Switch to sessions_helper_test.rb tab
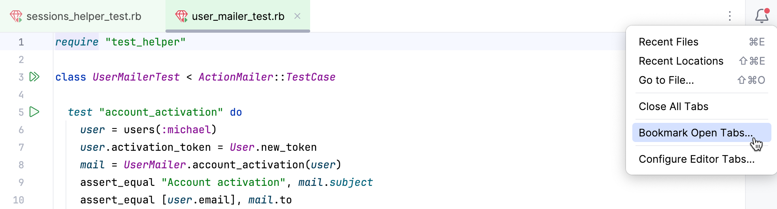The width and height of the screenshot is (777, 209). pos(84,16)
